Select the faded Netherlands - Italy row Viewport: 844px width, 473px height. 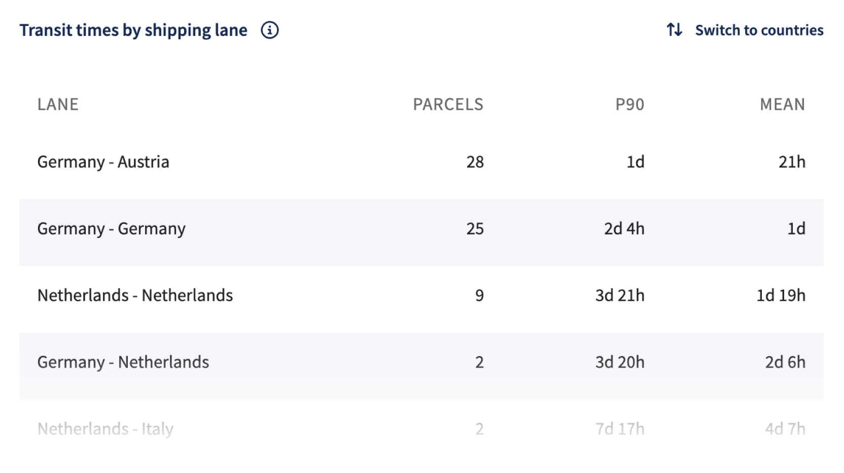pyautogui.click(x=421, y=429)
